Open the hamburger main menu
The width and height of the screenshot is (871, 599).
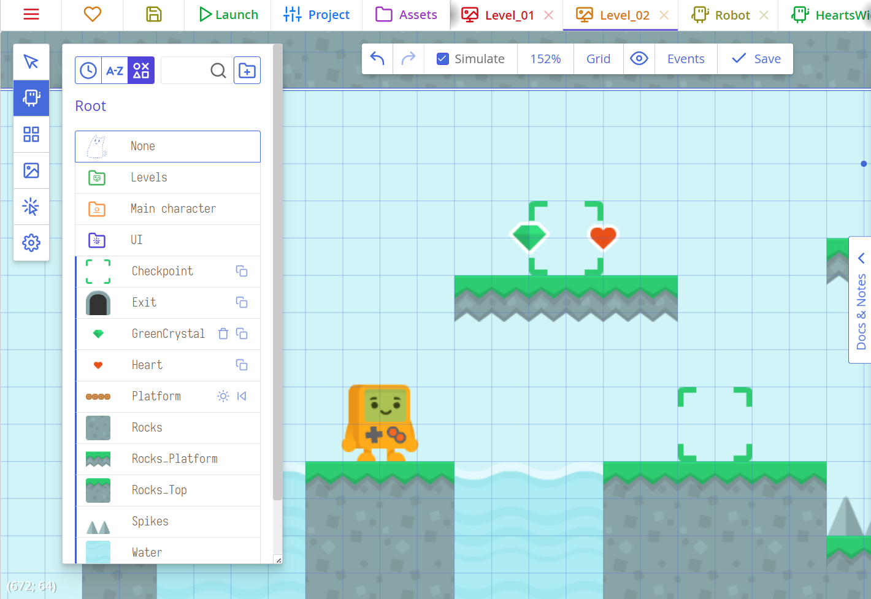[x=31, y=15]
